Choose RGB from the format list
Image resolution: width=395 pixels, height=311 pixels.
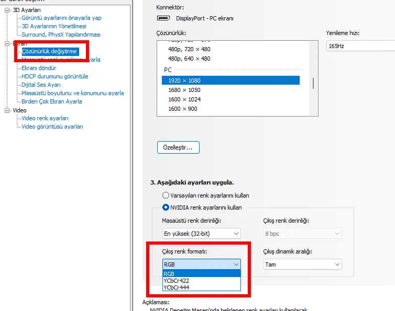(x=202, y=273)
